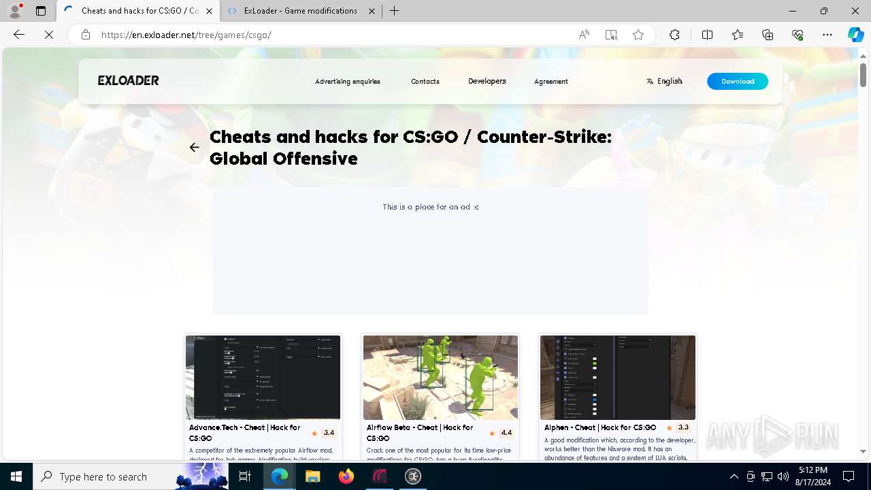Open the Advance.Tech cheat screenshot thumbnail
This screenshot has width=871, height=490.
[263, 377]
